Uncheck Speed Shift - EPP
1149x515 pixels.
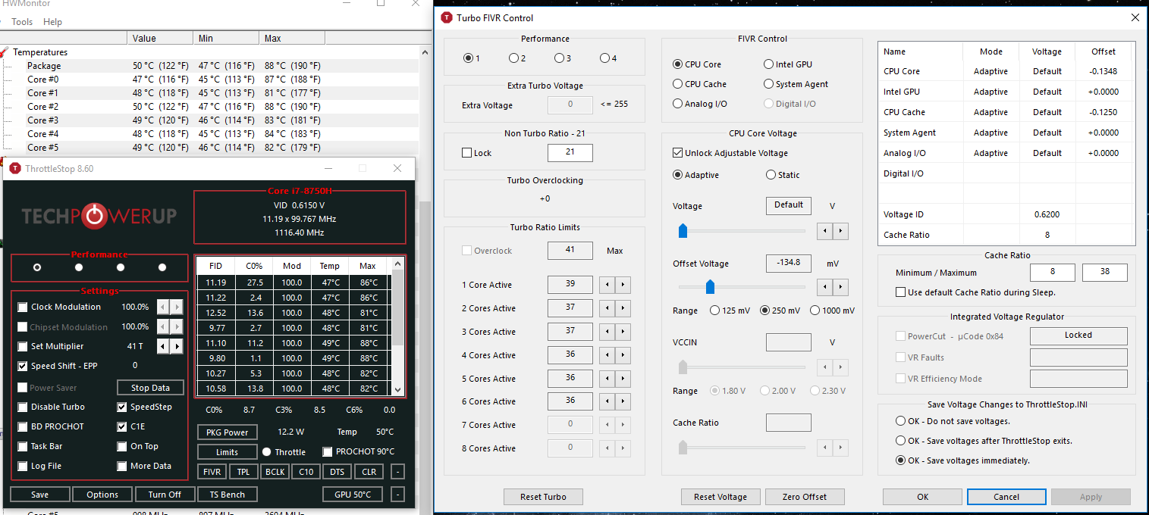[x=23, y=366]
